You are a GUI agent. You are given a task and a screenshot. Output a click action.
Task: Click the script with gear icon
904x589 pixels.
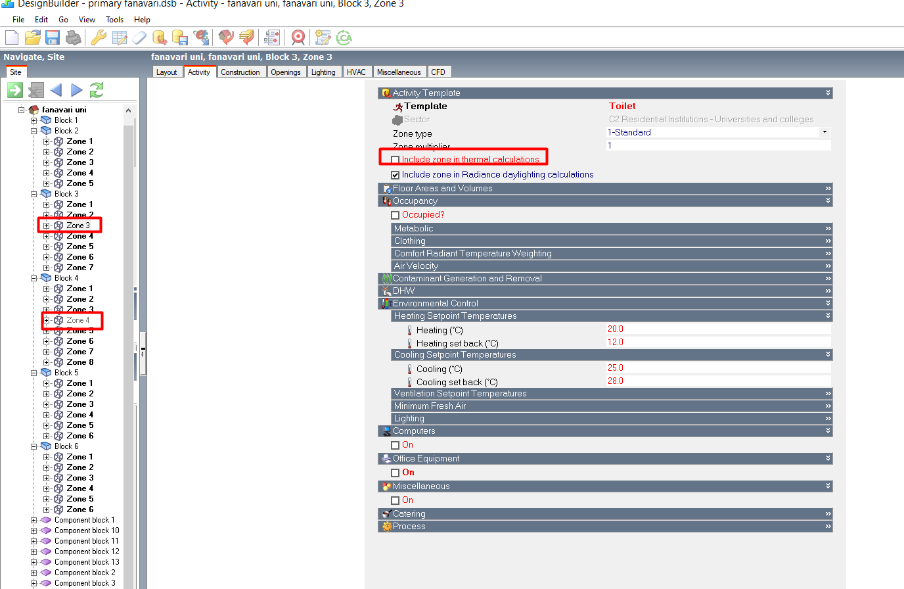coord(323,37)
